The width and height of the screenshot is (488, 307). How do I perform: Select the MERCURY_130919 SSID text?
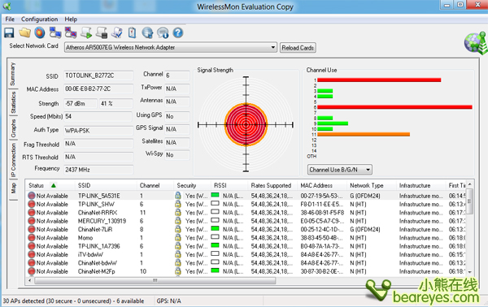pyautogui.click(x=102, y=221)
